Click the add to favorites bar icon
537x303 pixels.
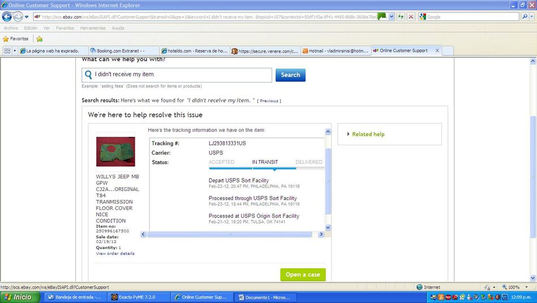[x=40, y=39]
